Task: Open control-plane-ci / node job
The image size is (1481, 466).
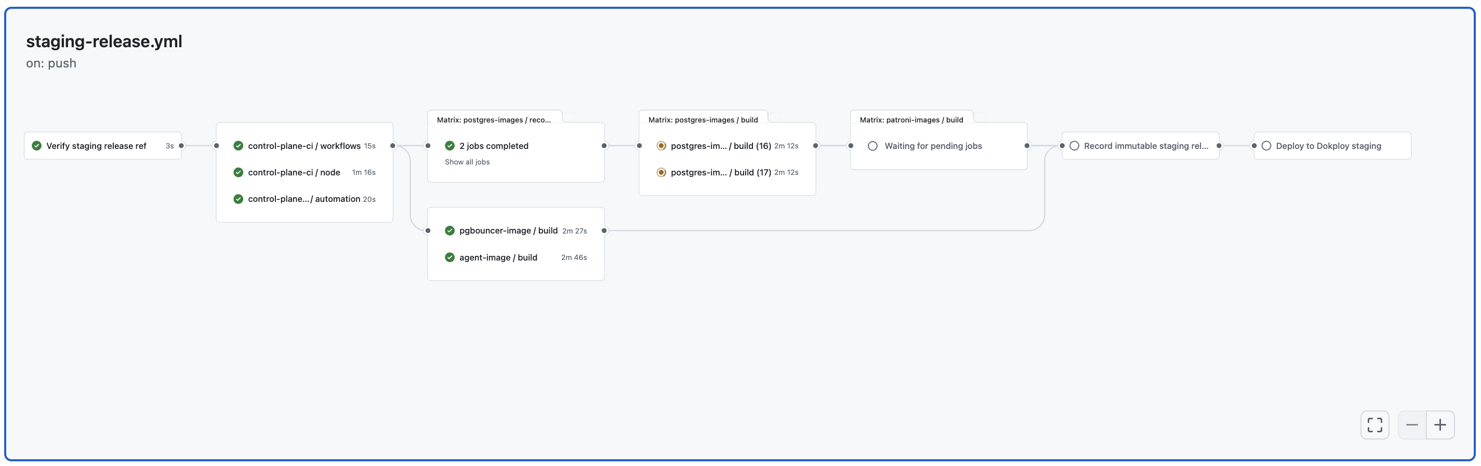Action: tap(305, 172)
